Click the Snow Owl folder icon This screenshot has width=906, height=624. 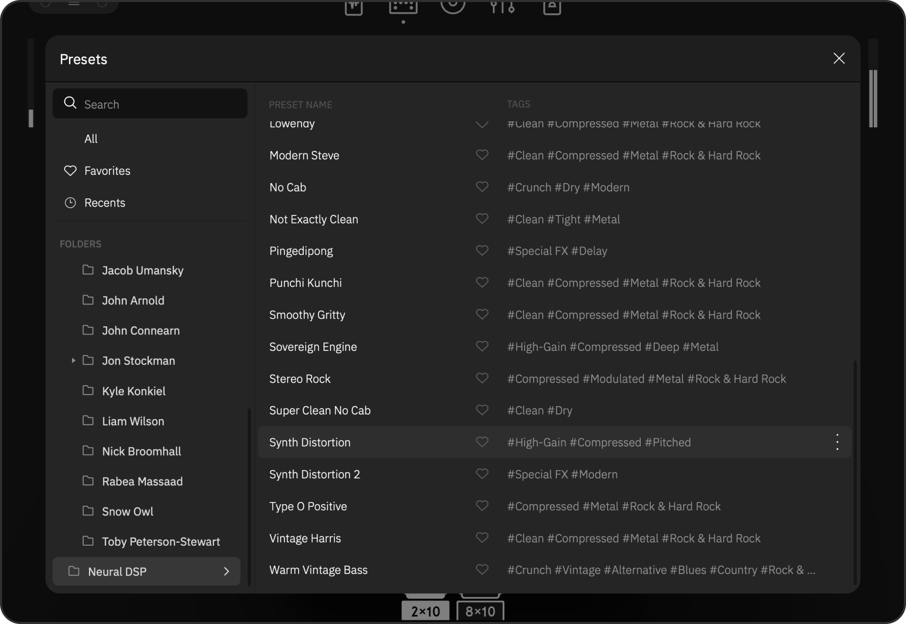88,510
